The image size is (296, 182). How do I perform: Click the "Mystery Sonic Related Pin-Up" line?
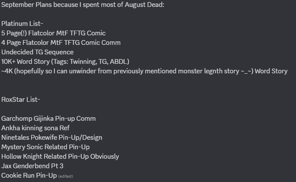click(x=45, y=147)
